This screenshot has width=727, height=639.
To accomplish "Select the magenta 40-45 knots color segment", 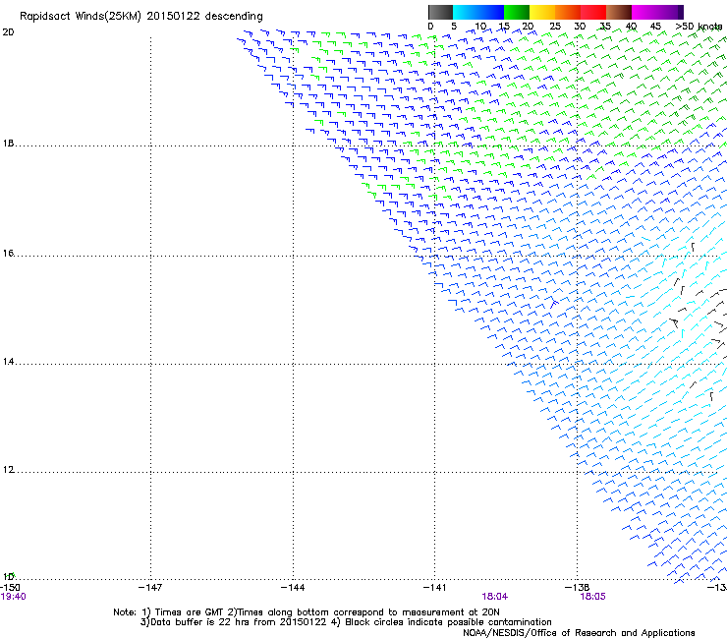I will tap(644, 12).
